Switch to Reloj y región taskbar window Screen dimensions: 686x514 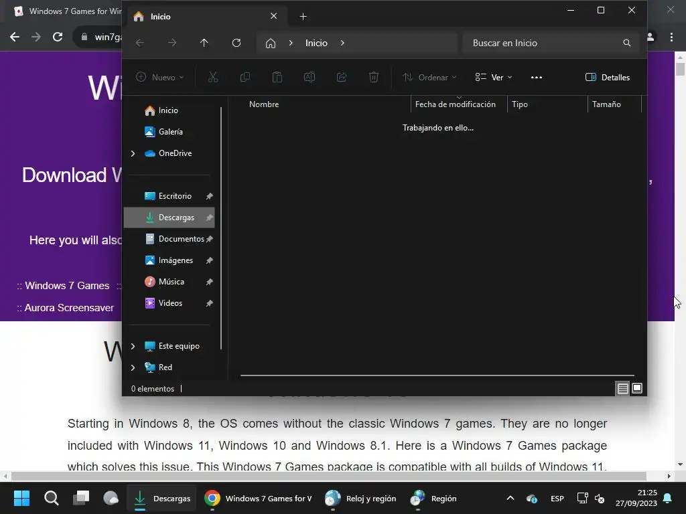361,498
